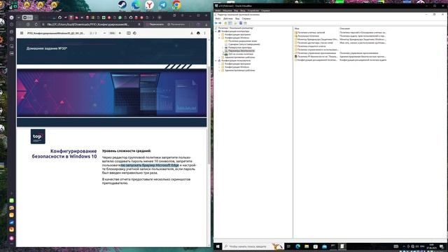The image size is (448, 252).
Task: Open Google Chrome desktop shortcut
Action: (x=176, y=5)
